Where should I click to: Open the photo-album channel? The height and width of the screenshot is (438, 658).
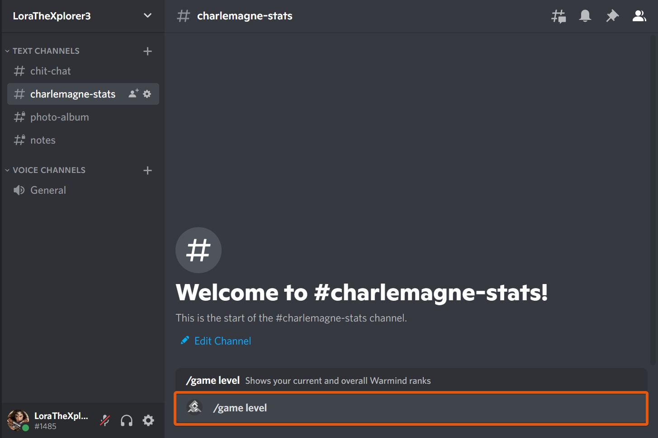(x=83, y=117)
